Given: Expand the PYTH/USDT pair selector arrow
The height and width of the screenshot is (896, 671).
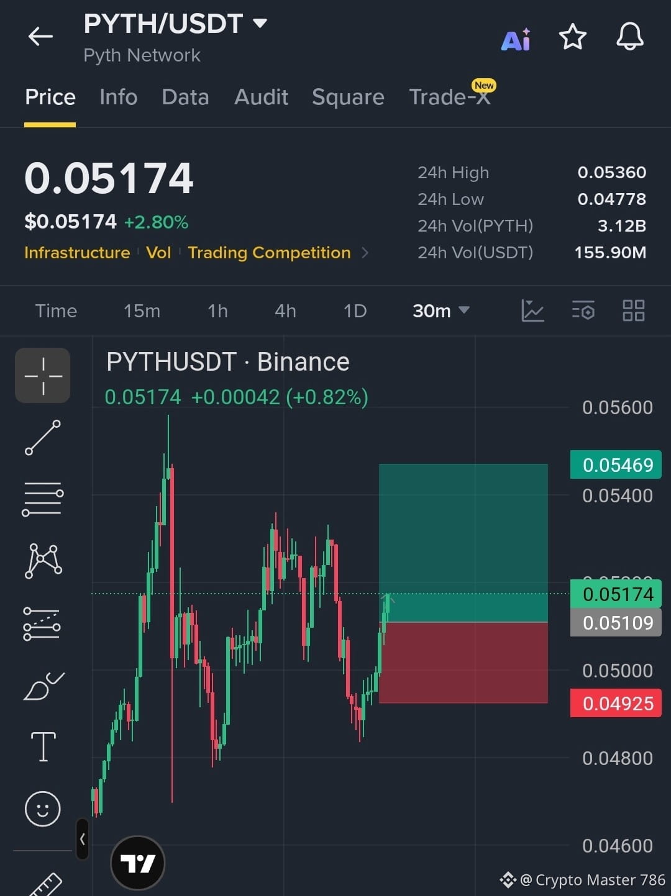Looking at the screenshot, I should [x=260, y=24].
